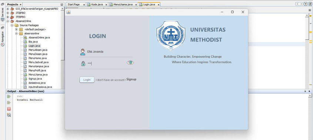Expand the <default package> node
Screen dimensions: 313x140
coord(16,29)
